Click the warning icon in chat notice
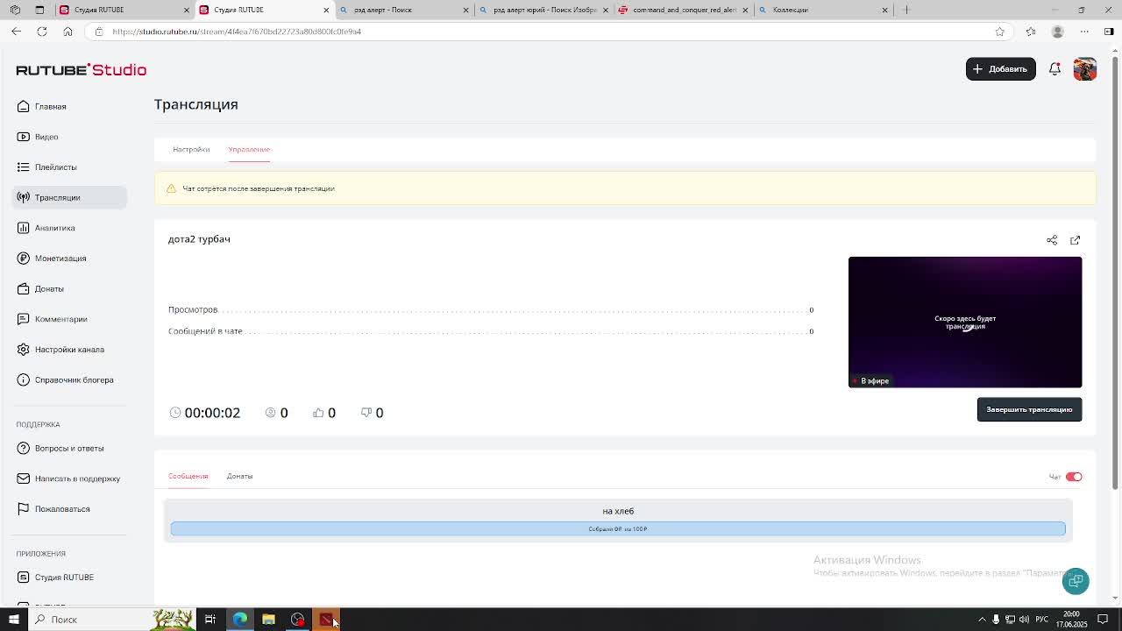The width and height of the screenshot is (1122, 631). 171,188
